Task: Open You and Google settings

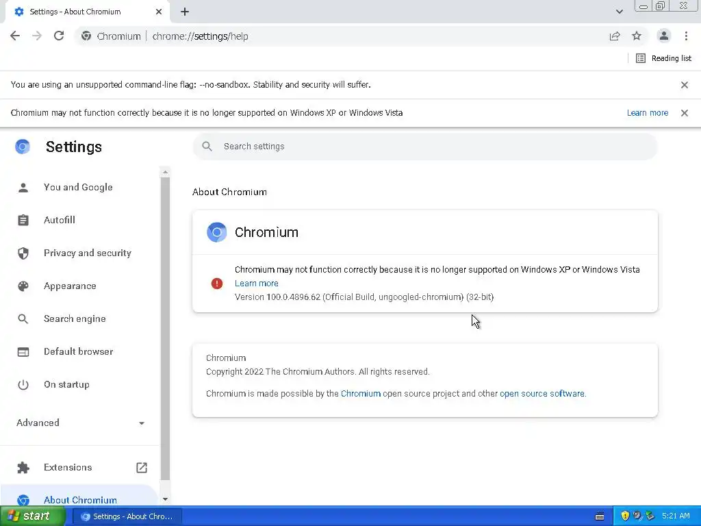Action: pos(78,188)
